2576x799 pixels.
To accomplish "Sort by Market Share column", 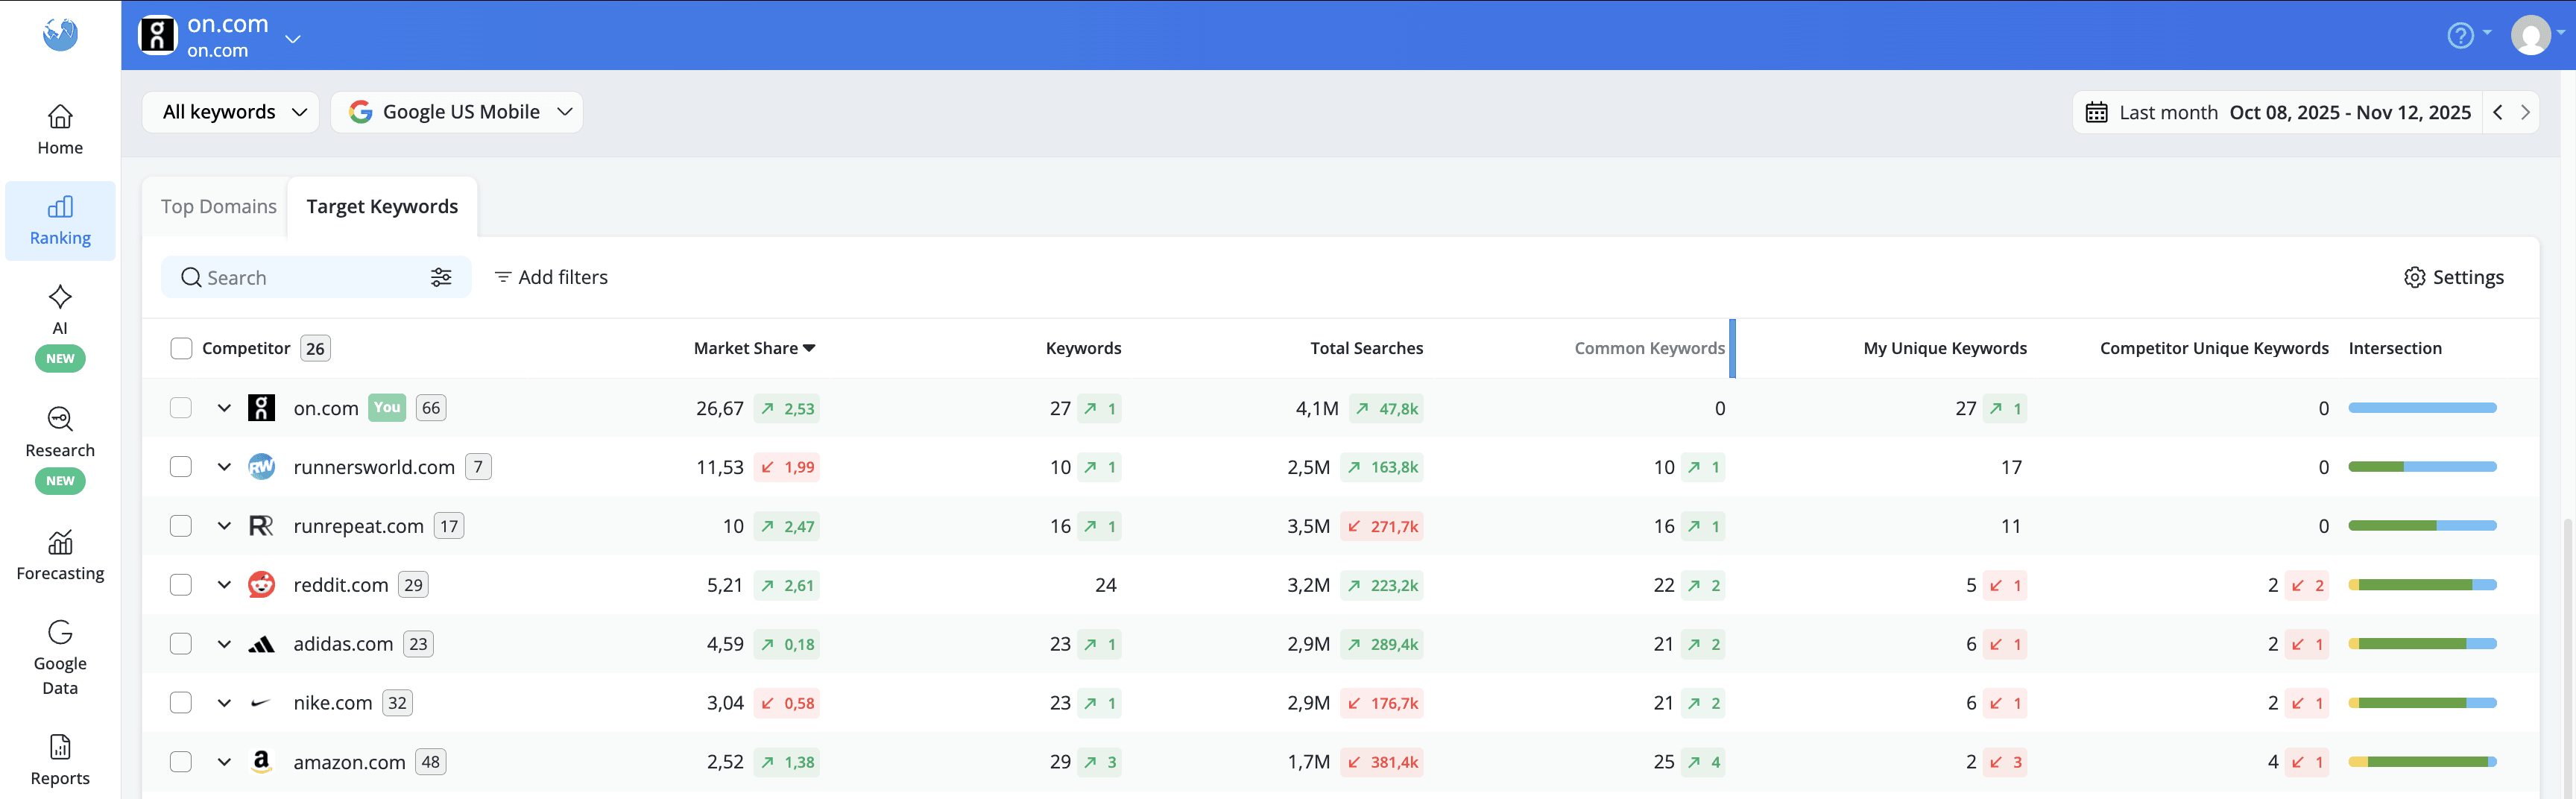I will click(755, 348).
